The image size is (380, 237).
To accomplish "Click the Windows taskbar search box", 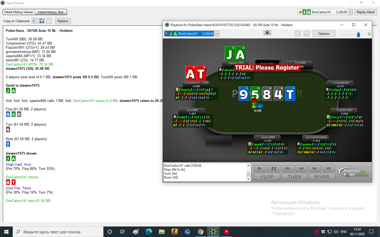I will (58, 232).
